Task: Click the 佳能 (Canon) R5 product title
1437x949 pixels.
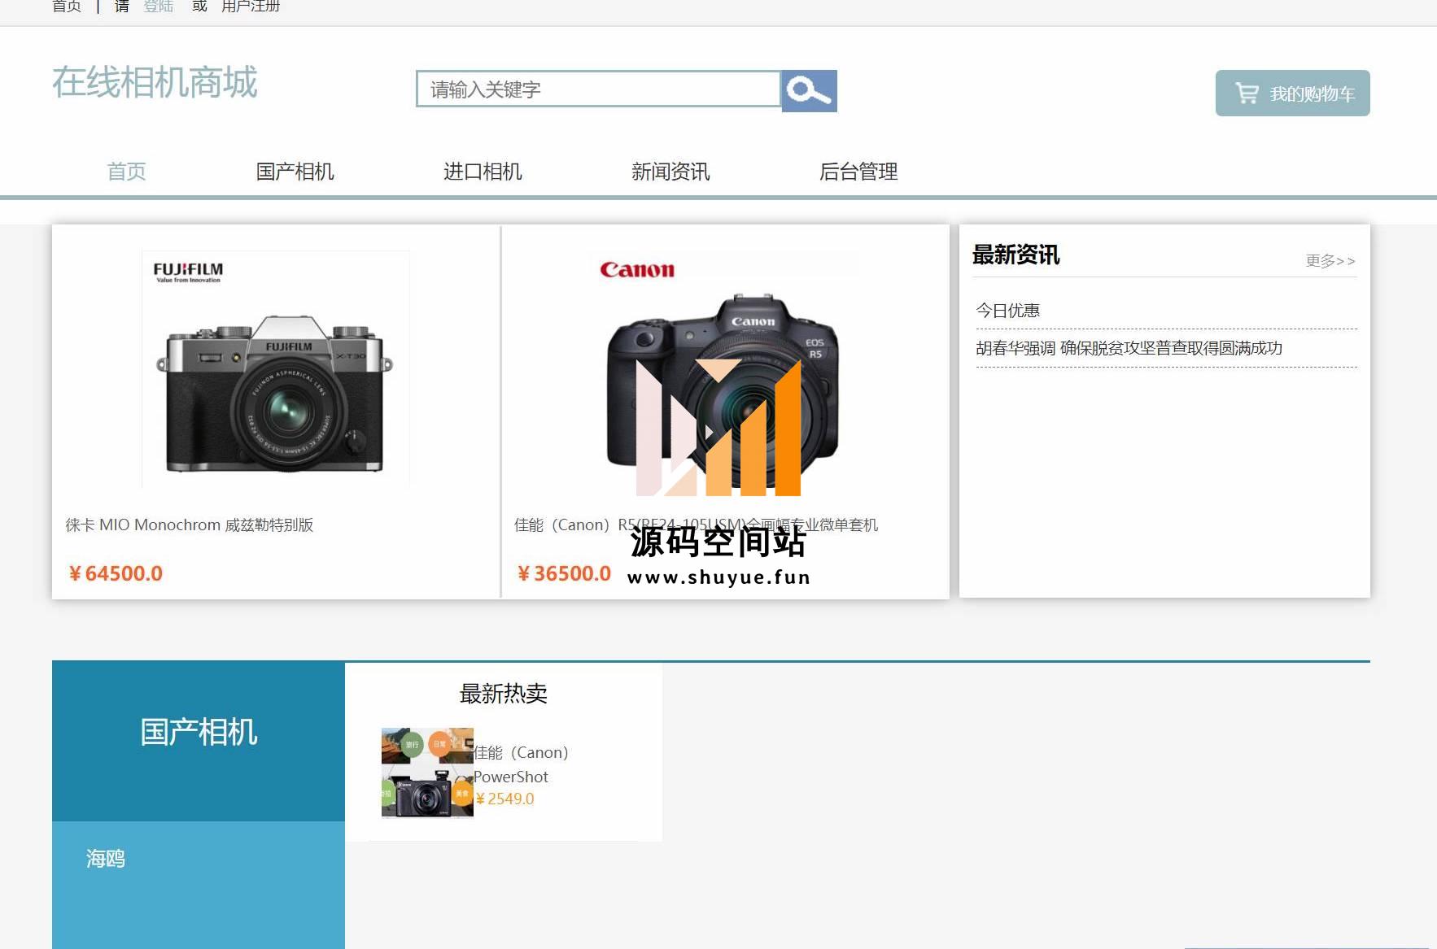Action: point(696,525)
